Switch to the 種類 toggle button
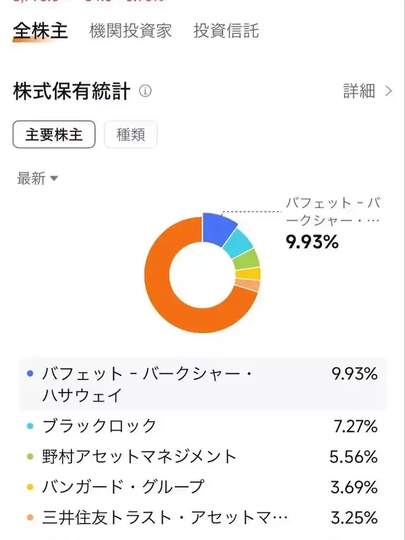This screenshot has width=405, height=540. coord(131,135)
